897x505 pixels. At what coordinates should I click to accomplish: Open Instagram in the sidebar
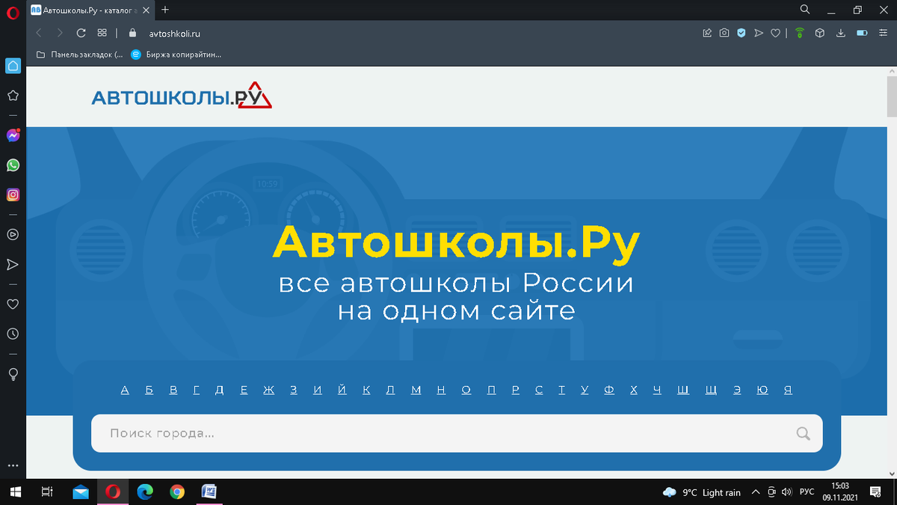pos(13,195)
